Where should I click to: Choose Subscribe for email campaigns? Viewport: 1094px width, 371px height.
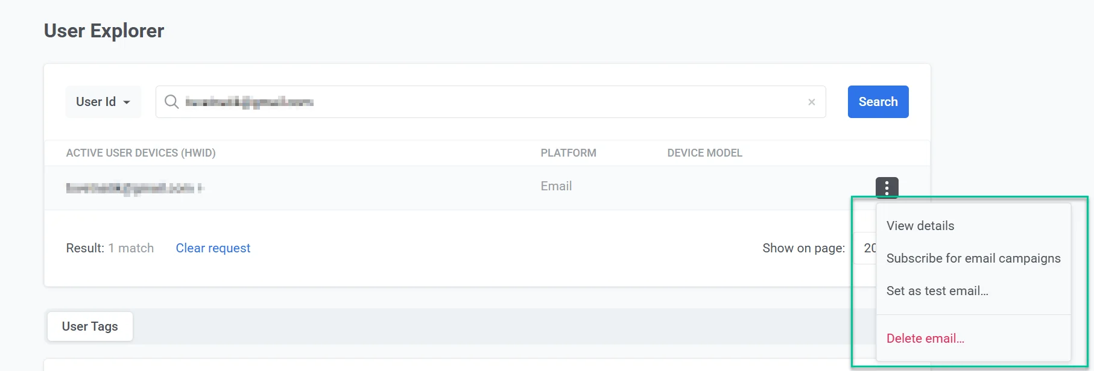[x=973, y=258]
